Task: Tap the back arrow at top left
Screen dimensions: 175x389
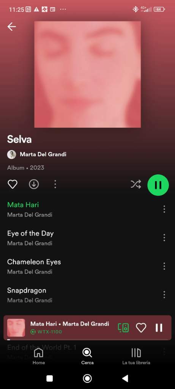Action: pos(12,27)
